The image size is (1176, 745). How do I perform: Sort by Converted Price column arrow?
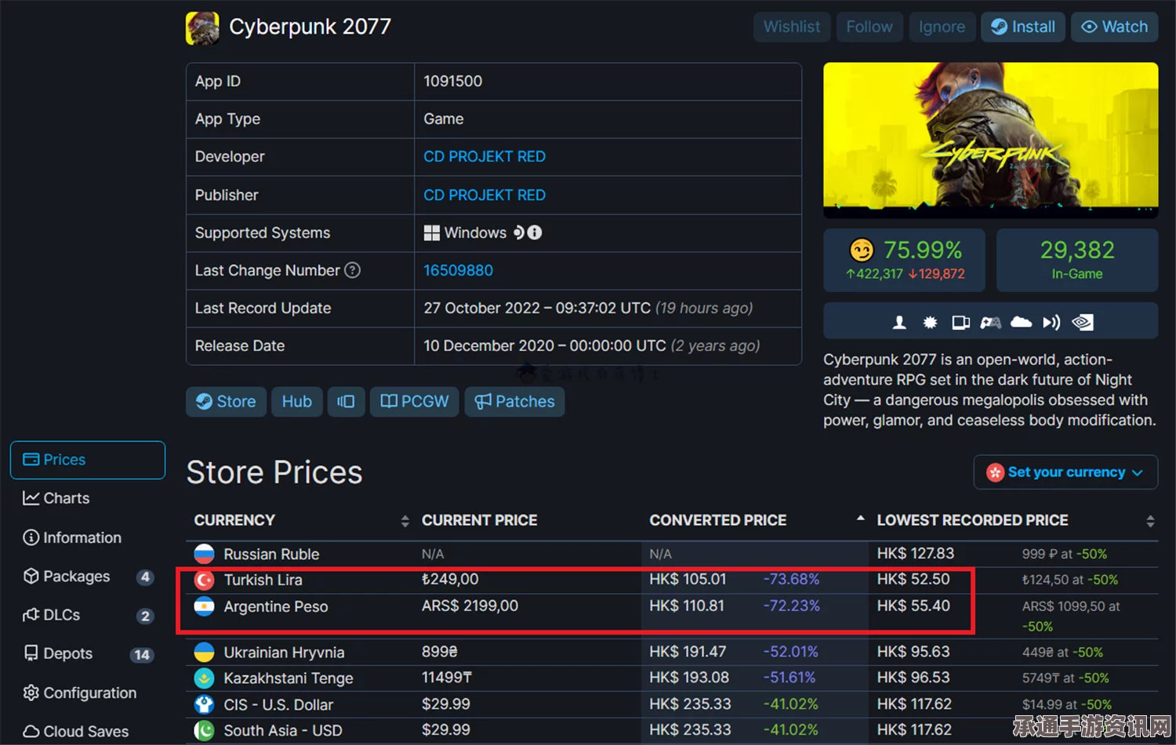click(860, 519)
